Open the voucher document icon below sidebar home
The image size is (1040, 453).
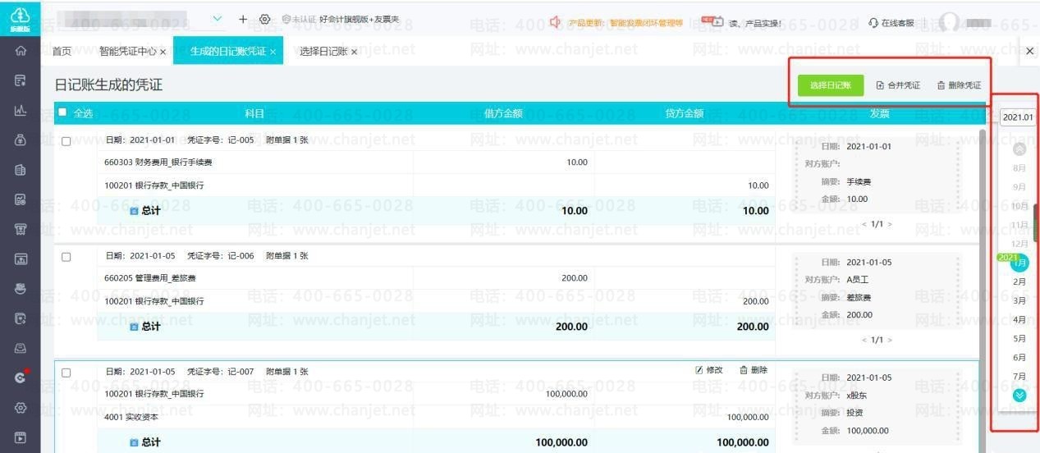click(21, 80)
